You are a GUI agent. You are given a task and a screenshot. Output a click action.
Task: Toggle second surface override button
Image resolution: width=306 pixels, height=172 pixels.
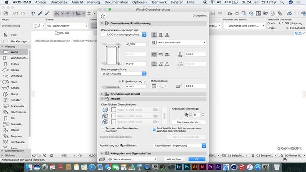(105, 116)
